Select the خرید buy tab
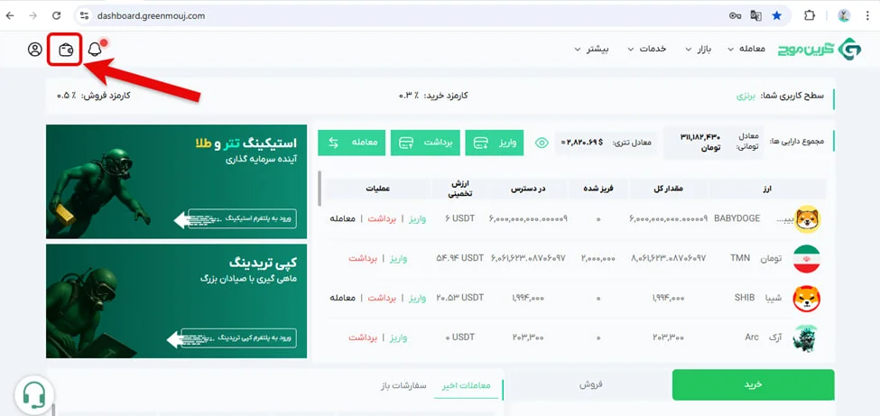 click(753, 384)
